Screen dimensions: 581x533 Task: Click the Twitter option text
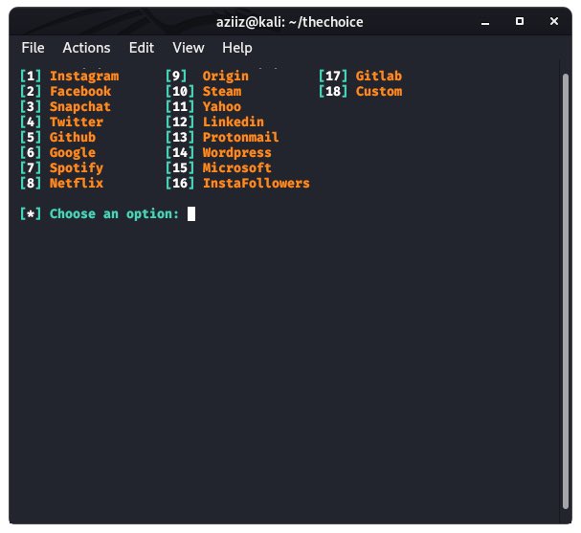tap(77, 122)
